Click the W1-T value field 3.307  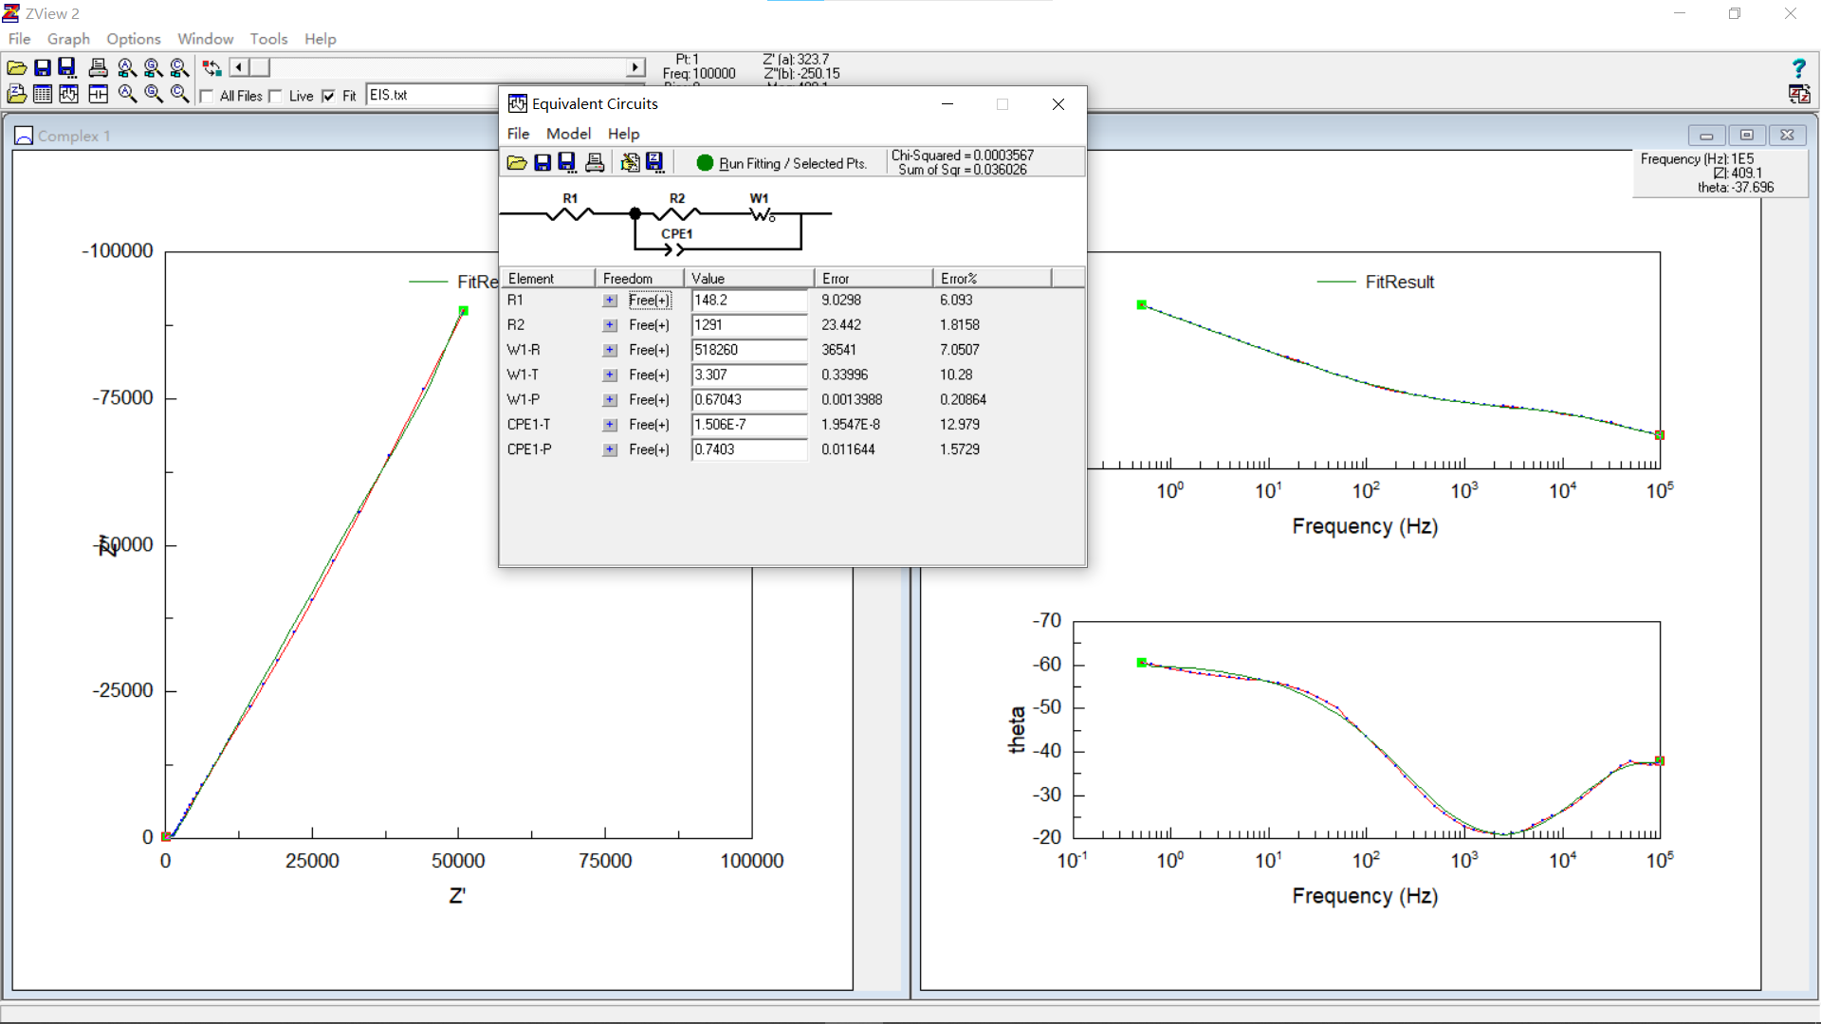[748, 375]
